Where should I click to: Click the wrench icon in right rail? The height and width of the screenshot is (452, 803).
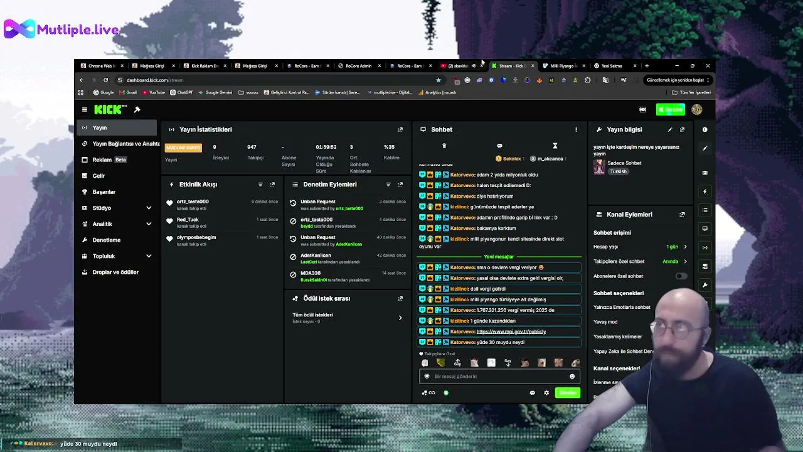705,285
